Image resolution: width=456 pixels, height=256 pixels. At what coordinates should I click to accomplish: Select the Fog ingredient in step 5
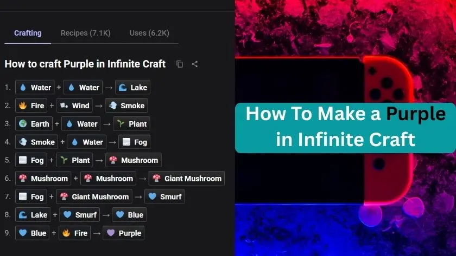[x=31, y=160]
